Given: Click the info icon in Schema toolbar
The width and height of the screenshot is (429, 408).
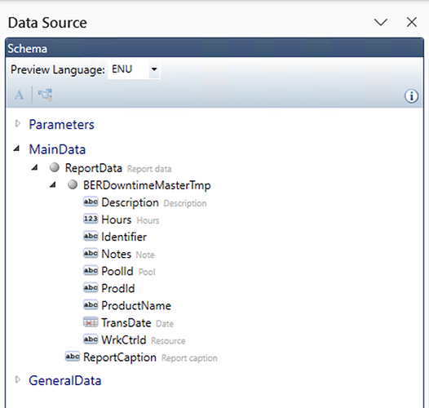Looking at the screenshot, I should coord(411,95).
